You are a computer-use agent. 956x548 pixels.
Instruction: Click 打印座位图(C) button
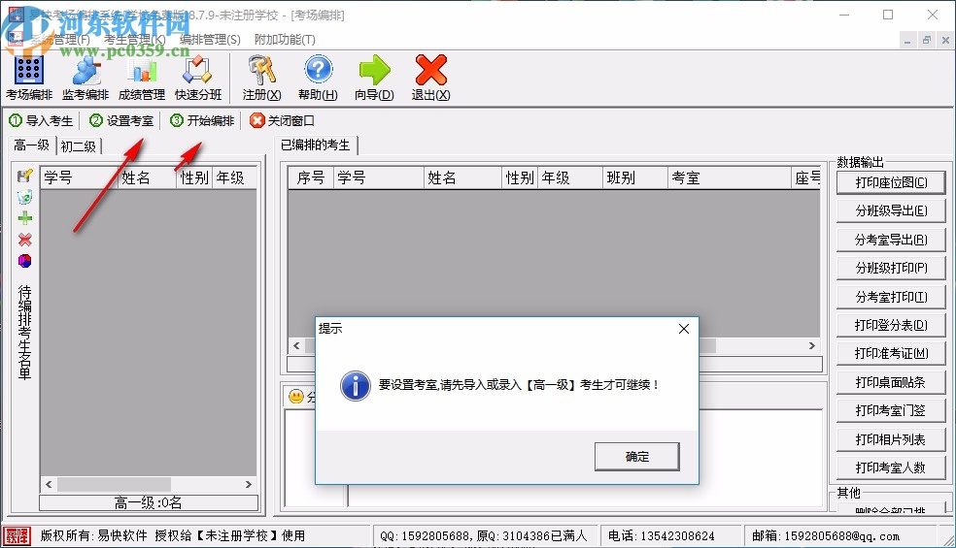click(x=891, y=182)
